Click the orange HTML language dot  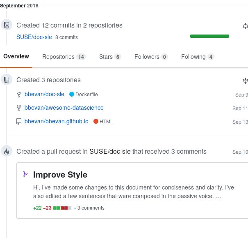96,121
